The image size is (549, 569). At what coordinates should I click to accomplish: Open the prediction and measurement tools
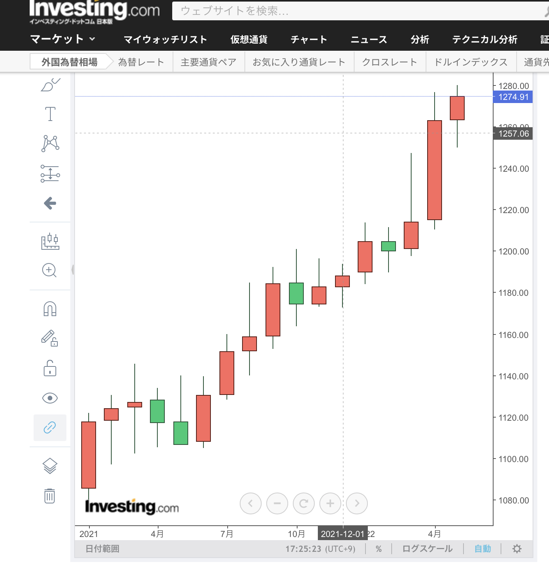pyautogui.click(x=50, y=174)
